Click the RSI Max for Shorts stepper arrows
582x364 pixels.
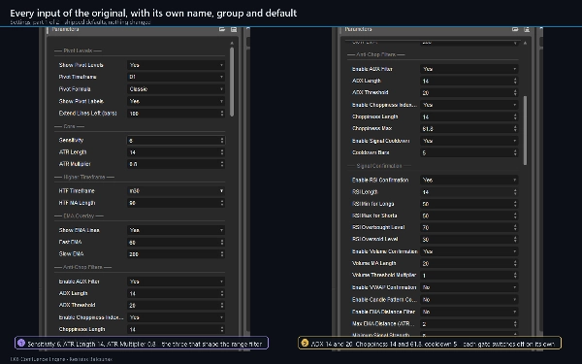point(515,215)
